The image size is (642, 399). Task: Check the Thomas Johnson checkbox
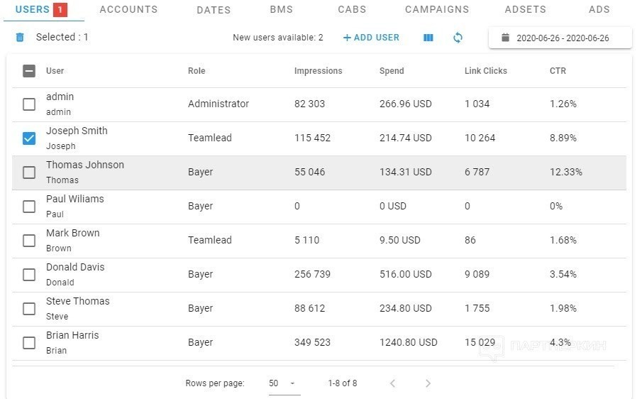coord(29,173)
